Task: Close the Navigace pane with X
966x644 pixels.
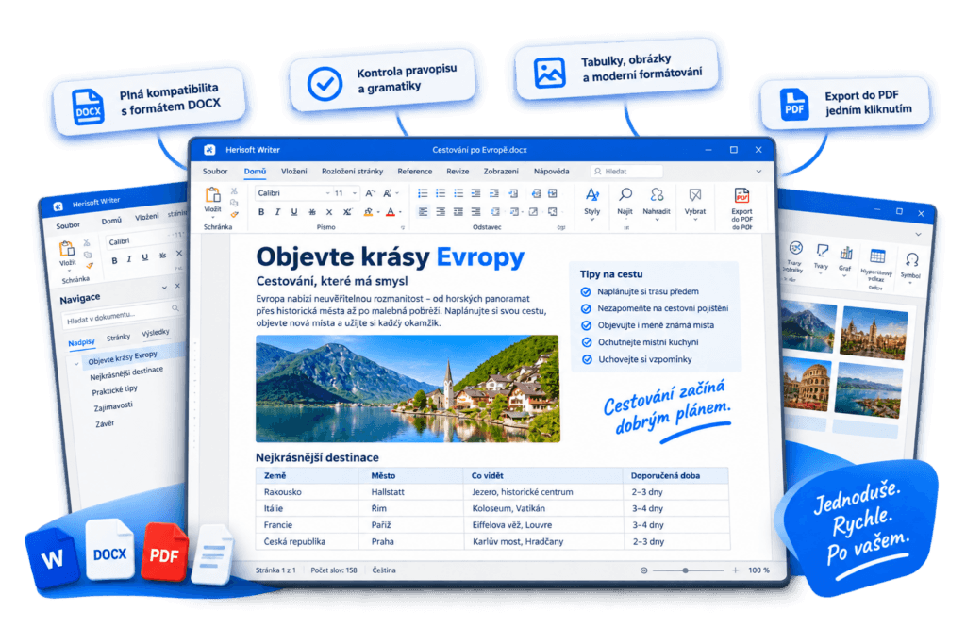Action: coord(177,286)
